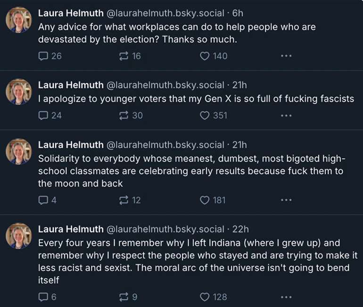Click Laura Helmuth's avatar on the Indiana post
363x307 pixels.
[x=18, y=236]
